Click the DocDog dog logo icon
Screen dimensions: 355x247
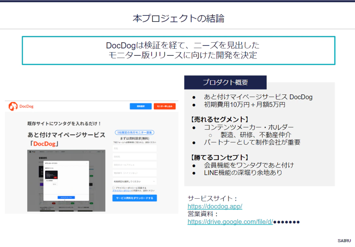13,106
